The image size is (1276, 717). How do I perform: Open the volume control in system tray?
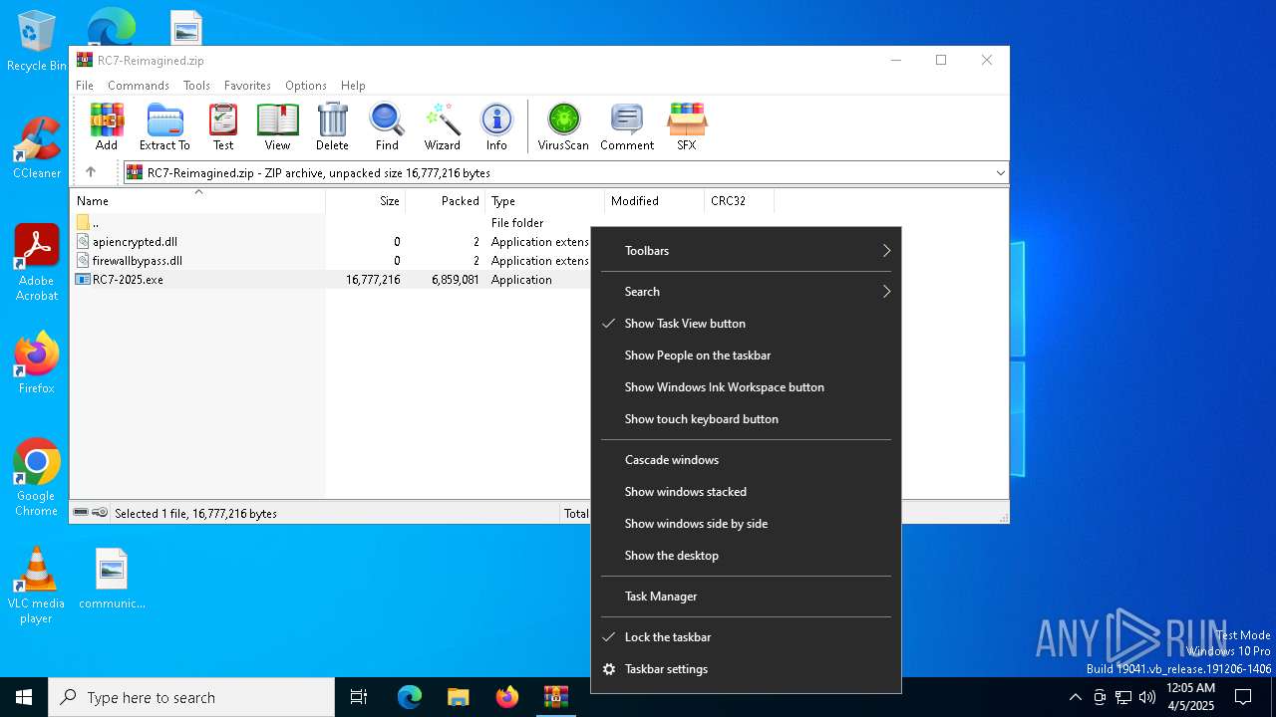(x=1147, y=697)
